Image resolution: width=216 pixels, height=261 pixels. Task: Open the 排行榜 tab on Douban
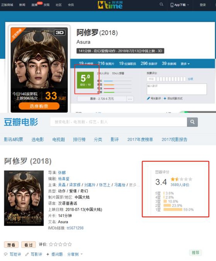pos(79,139)
